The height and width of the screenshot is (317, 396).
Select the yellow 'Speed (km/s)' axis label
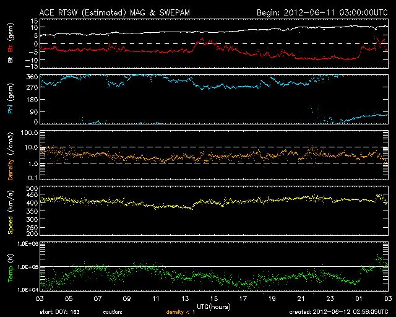(11, 212)
